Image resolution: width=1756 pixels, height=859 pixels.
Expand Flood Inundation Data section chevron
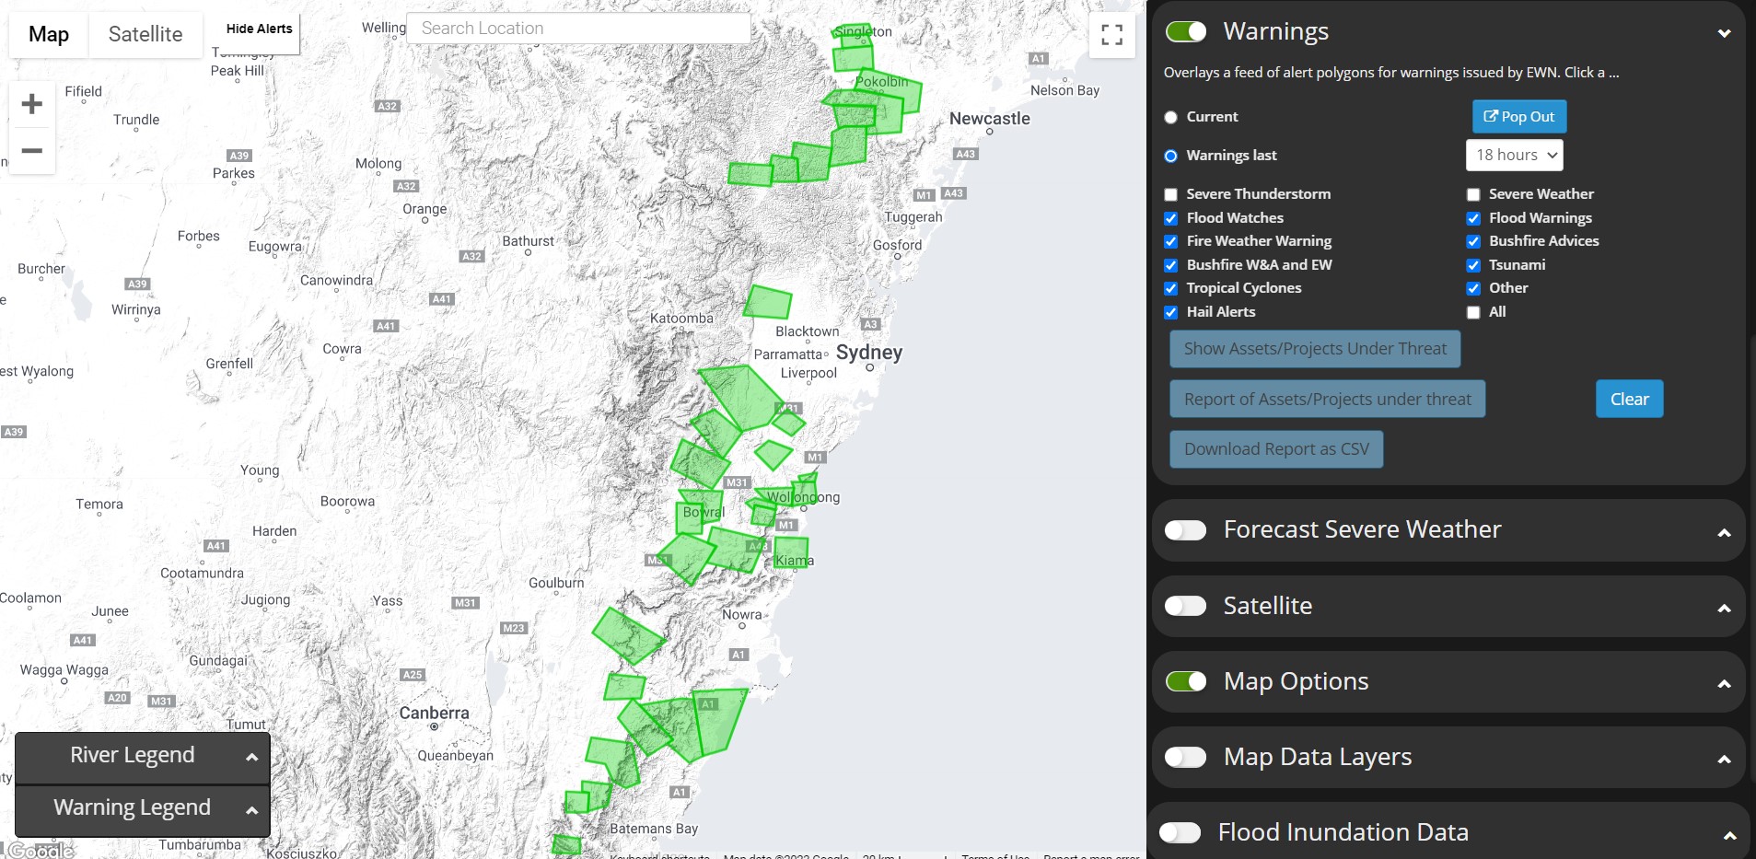tap(1729, 835)
